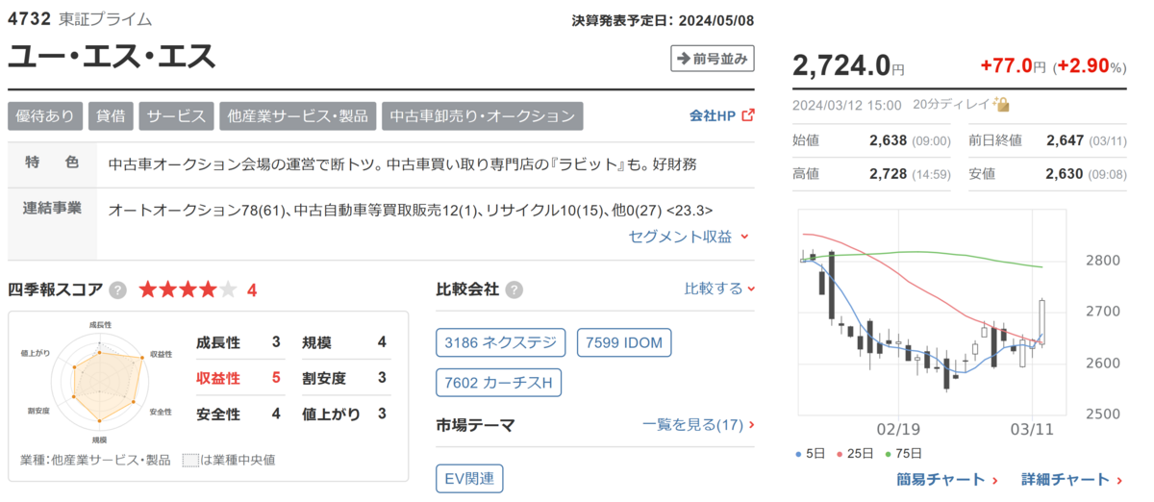Click the current price 2,724.0
This screenshot has width=1154, height=502.
point(841,65)
